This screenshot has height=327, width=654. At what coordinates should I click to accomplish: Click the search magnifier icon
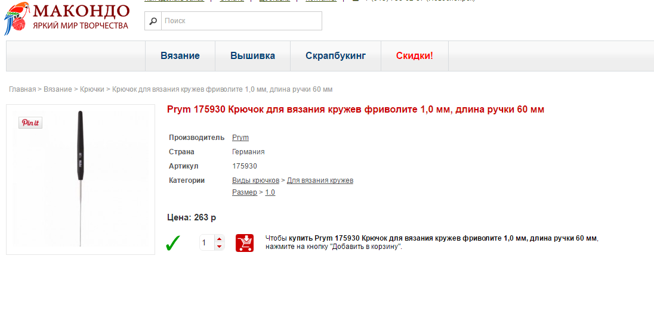tap(153, 21)
